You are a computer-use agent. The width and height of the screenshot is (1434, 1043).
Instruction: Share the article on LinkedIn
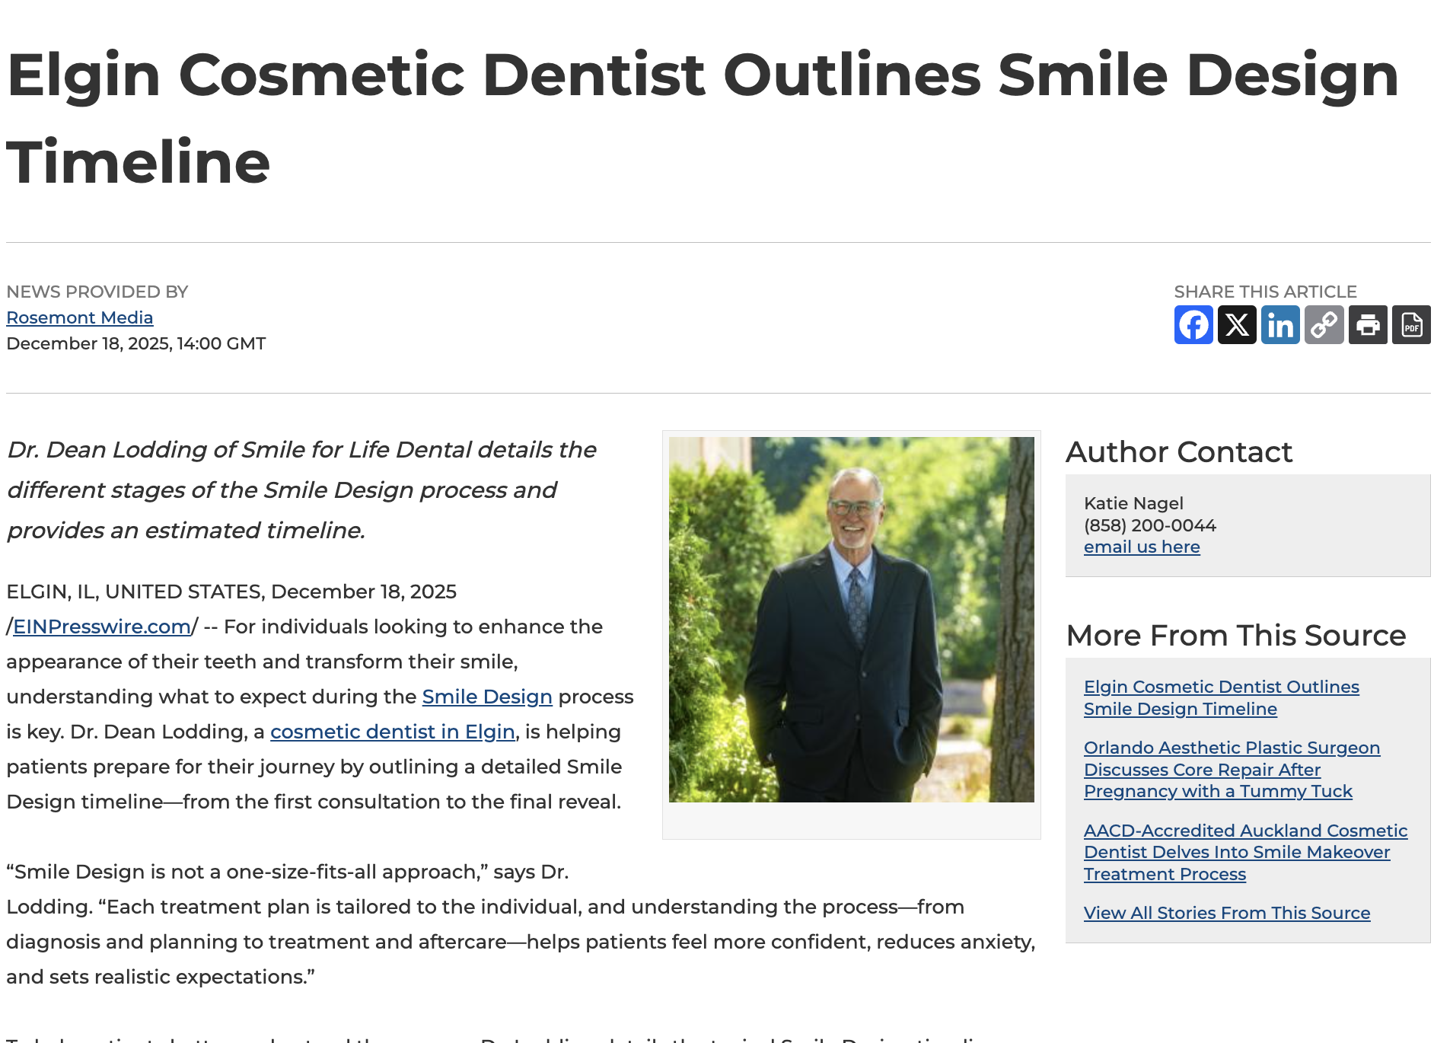[x=1281, y=325]
